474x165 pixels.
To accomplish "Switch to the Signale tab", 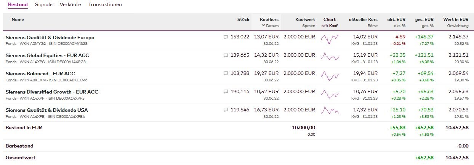I will pyautogui.click(x=43, y=5).
